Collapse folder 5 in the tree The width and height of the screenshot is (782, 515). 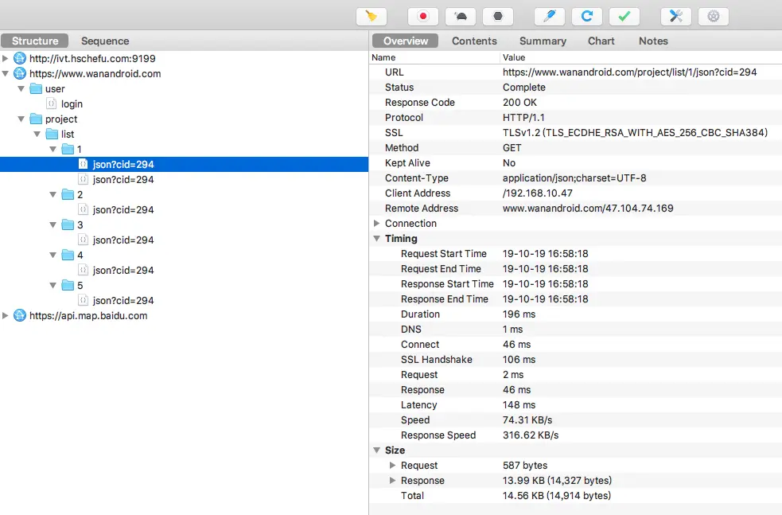[x=53, y=286]
